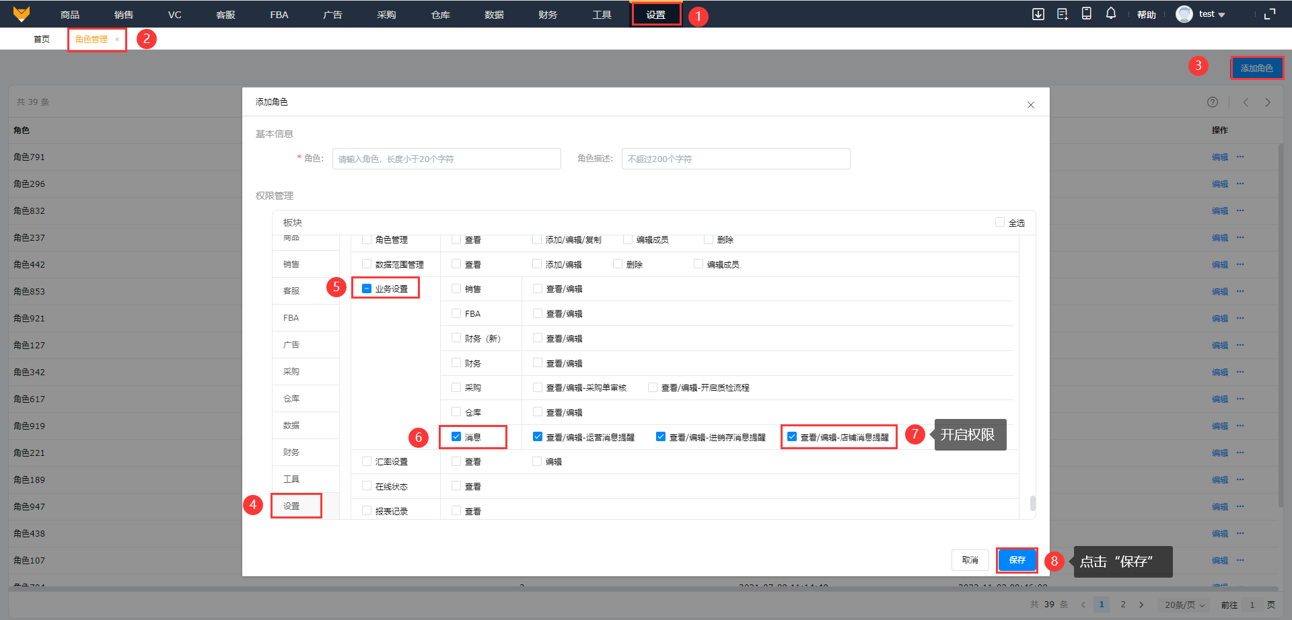Screen dimensions: 1292x620
Task: Uncheck 查看/编辑-店铺消息提醒 checkbox
Action: [x=792, y=436]
